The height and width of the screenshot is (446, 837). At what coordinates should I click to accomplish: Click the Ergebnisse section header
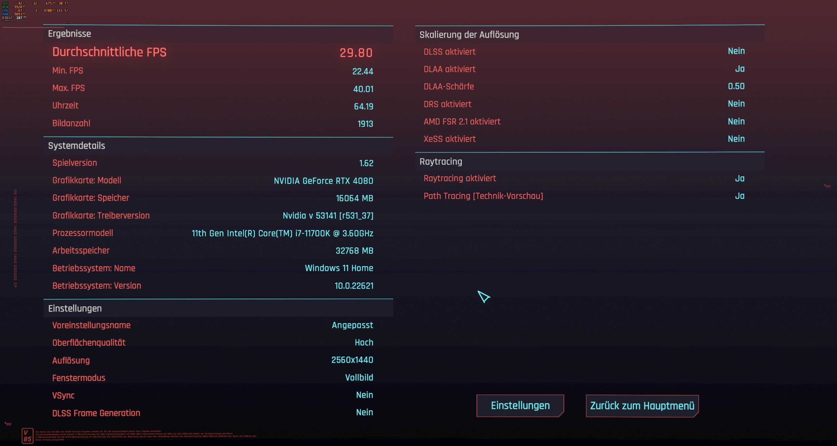[x=69, y=34]
